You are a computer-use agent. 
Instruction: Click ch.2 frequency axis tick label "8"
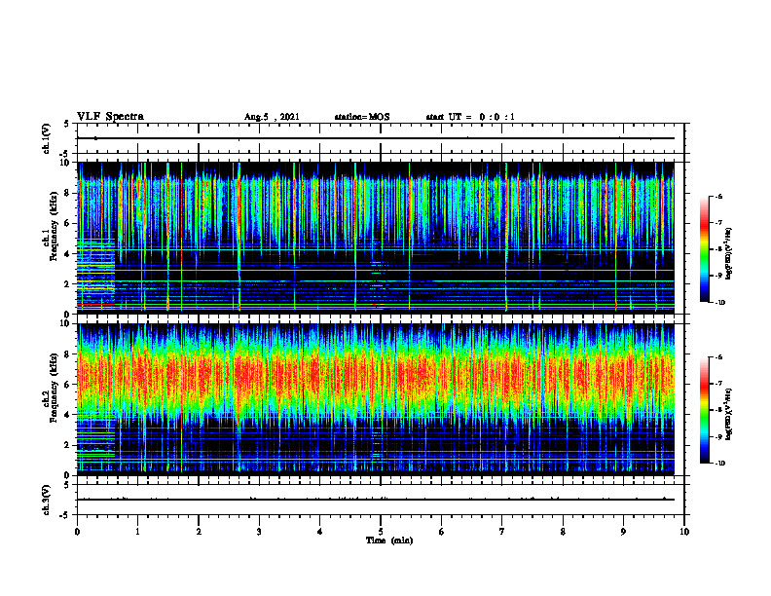(x=67, y=354)
